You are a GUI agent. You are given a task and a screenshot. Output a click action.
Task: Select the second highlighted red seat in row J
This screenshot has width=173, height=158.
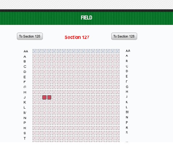49,97
